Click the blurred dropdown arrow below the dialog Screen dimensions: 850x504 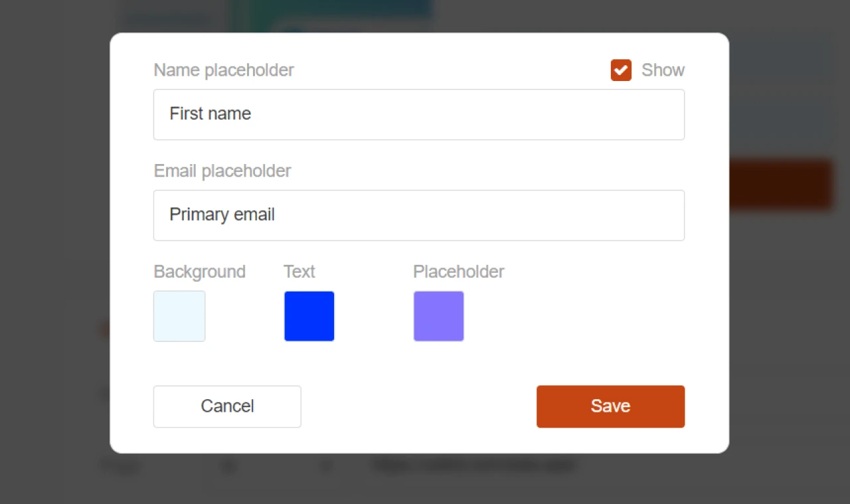(x=326, y=466)
